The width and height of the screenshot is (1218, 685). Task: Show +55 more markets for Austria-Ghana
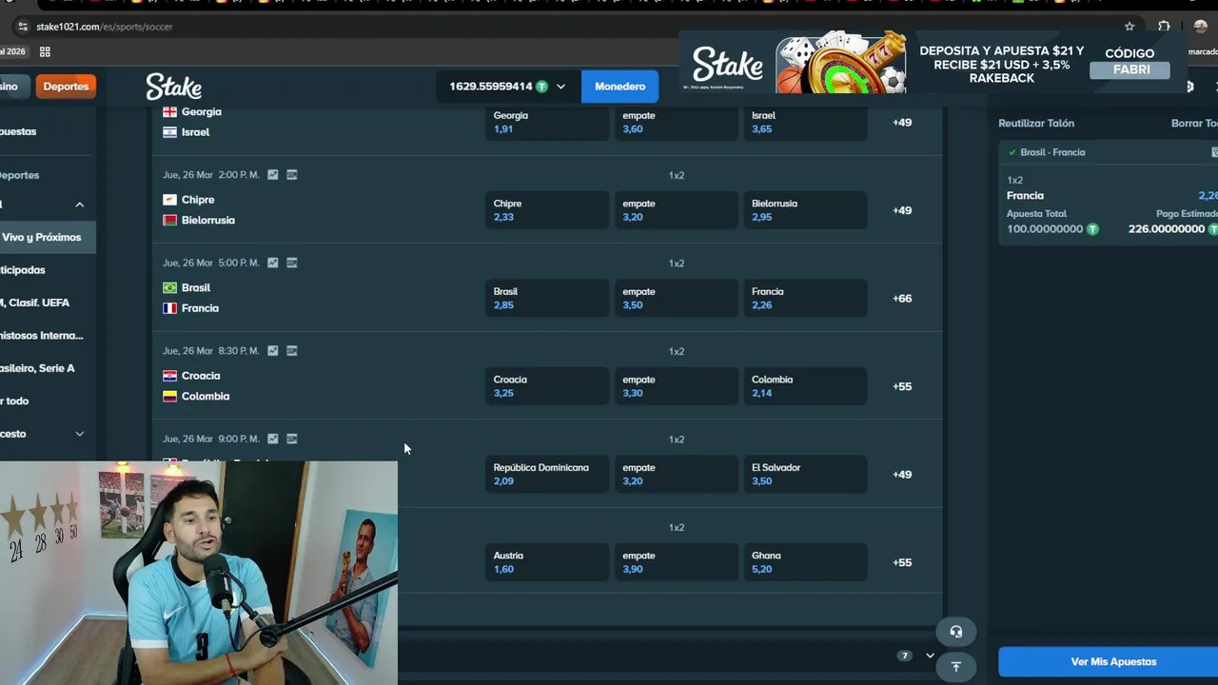point(902,562)
